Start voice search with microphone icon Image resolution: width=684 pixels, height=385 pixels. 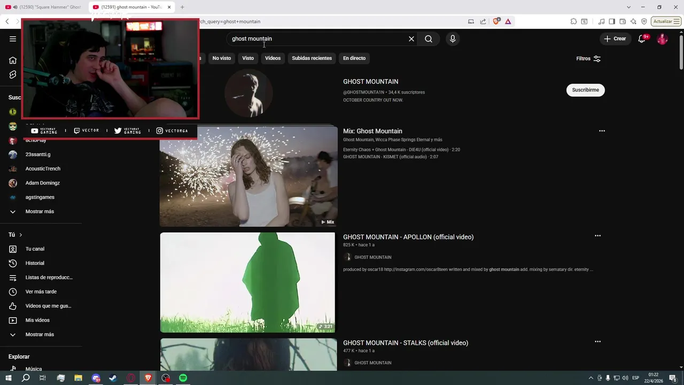coord(453,38)
